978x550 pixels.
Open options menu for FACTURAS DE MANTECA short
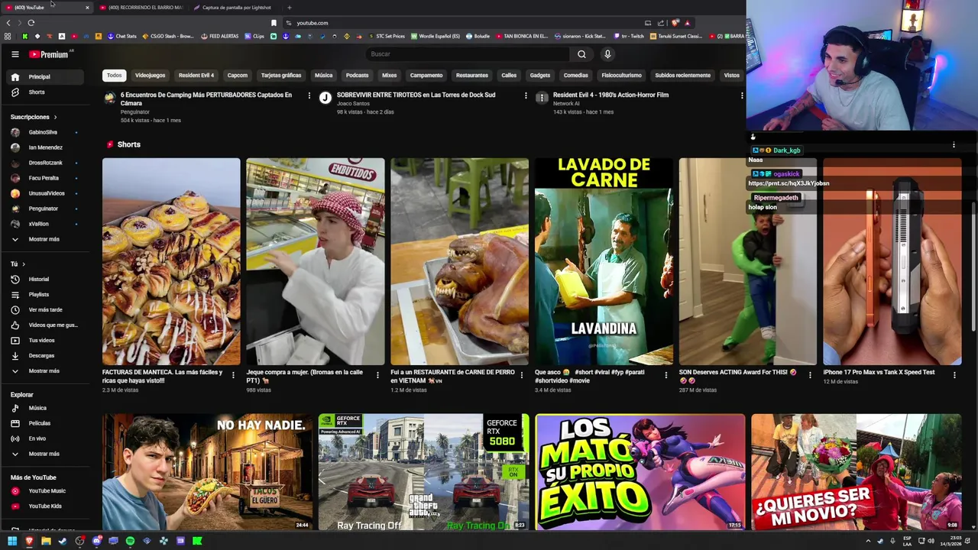tap(233, 375)
